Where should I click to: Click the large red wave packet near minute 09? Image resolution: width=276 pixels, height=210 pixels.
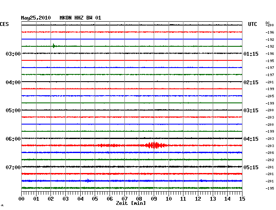155,145
